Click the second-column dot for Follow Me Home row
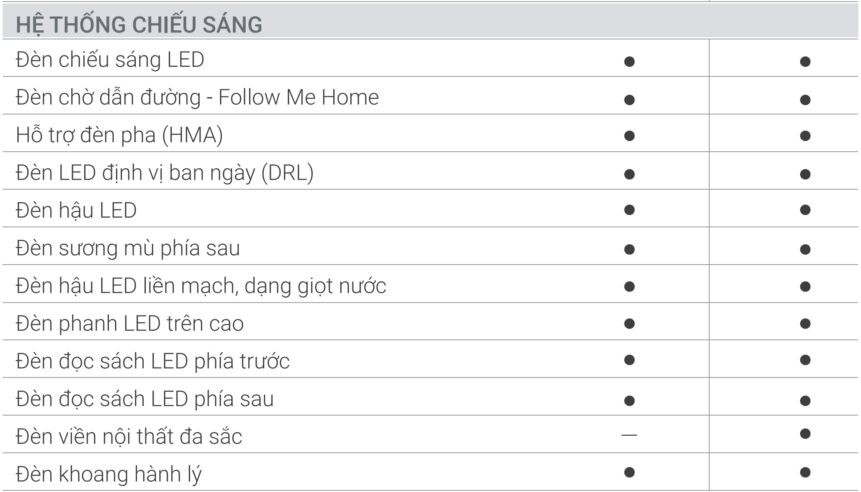 [x=805, y=100]
